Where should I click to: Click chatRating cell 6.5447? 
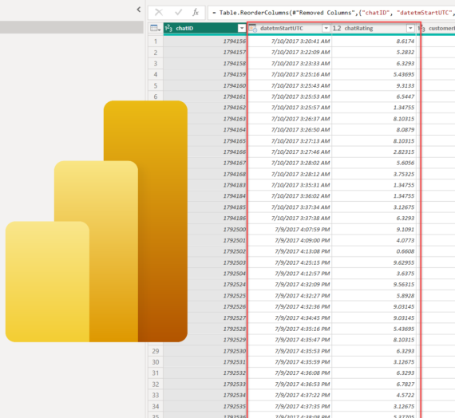coord(374,97)
